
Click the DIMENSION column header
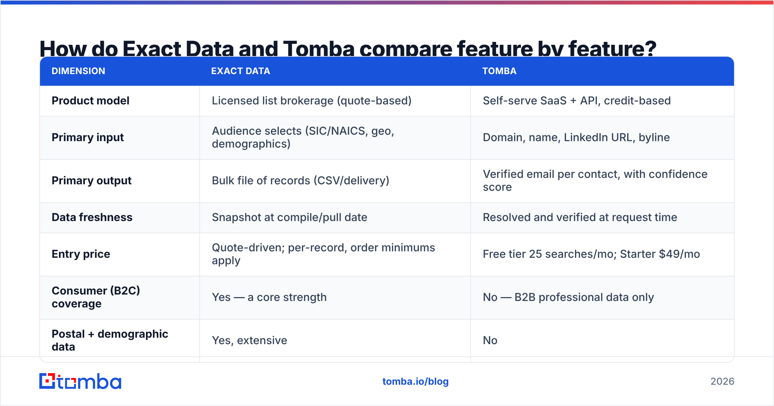point(78,71)
